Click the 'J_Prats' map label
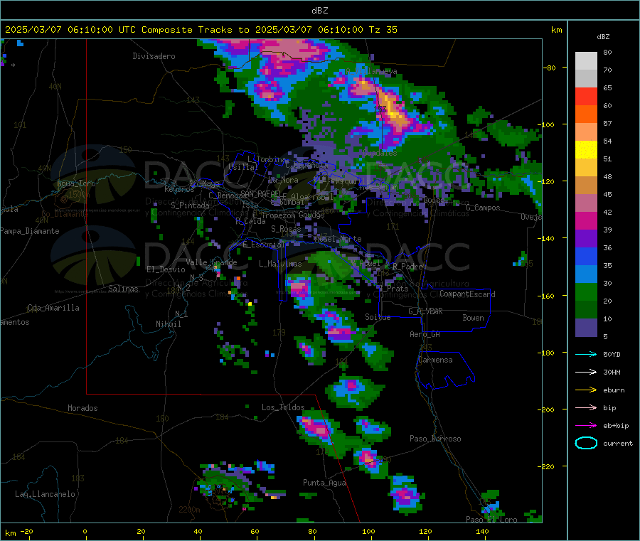 [x=393, y=289]
